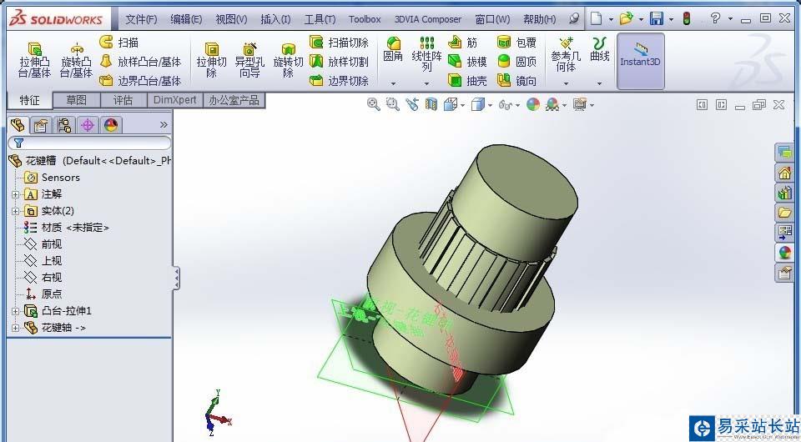
Task: Choose the 镜向 mirror tool
Action: pyautogui.click(x=516, y=81)
